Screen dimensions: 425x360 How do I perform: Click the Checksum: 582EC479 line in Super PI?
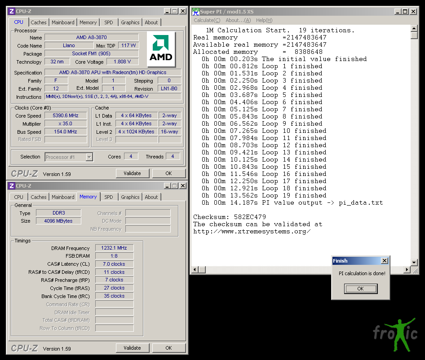click(x=230, y=217)
